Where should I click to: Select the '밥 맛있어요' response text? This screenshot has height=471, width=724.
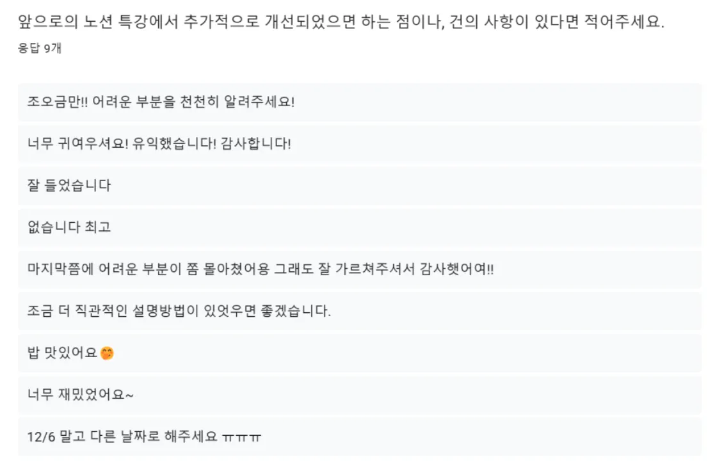click(x=62, y=353)
